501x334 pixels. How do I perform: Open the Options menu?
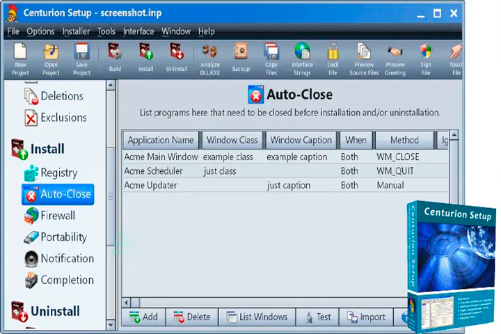[x=40, y=31]
